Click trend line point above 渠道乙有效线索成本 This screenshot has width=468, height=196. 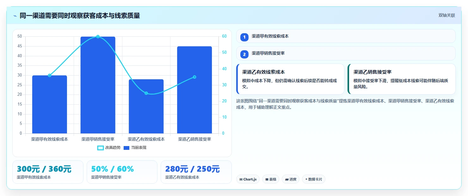click(x=146, y=93)
